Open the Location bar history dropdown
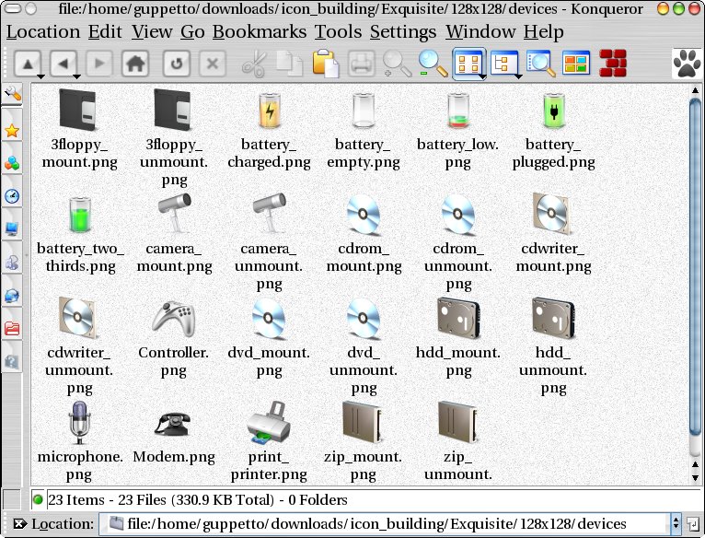Screen dimensions: 705x538 point(676,523)
